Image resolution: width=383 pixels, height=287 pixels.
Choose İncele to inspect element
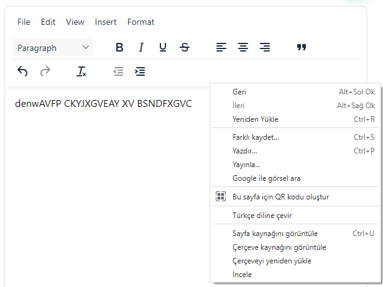295,275
